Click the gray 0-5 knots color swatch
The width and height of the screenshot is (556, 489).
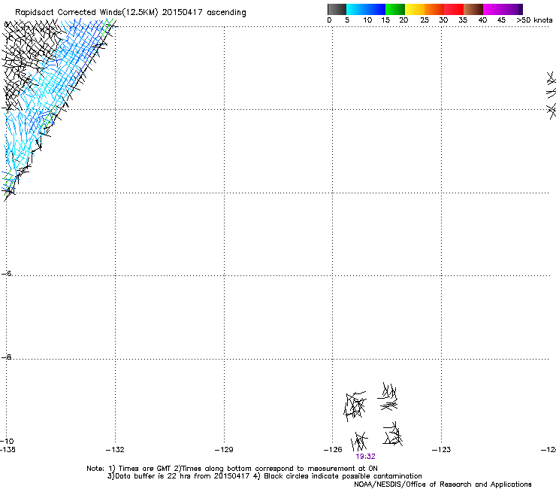pyautogui.click(x=337, y=9)
